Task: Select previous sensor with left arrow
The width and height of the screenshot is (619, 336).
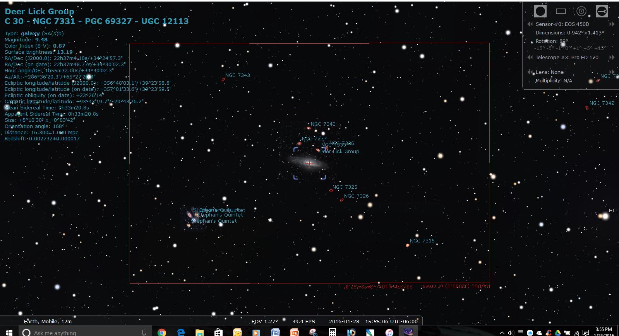Action: 530,24
